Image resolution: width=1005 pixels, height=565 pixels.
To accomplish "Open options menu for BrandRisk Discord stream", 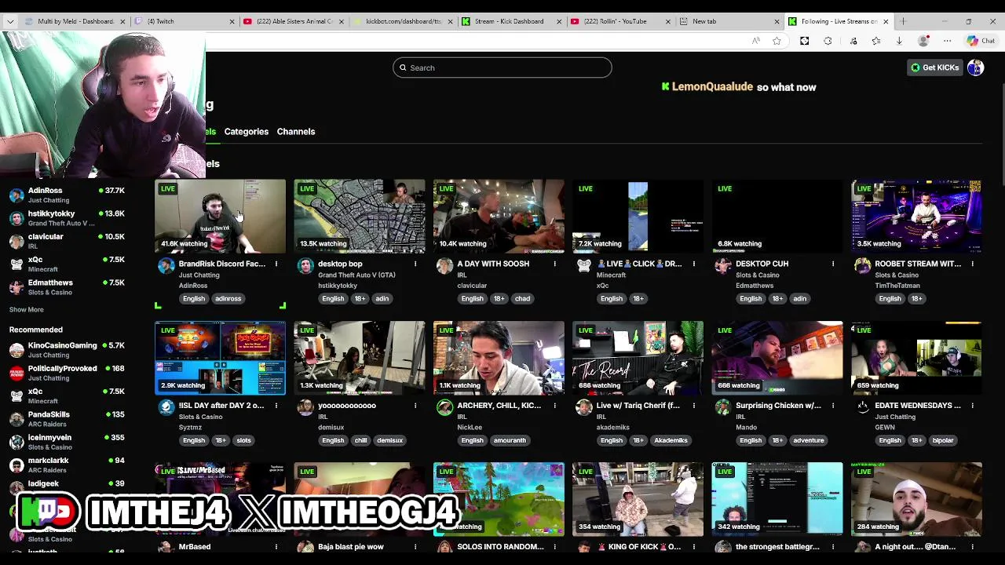I will (276, 264).
